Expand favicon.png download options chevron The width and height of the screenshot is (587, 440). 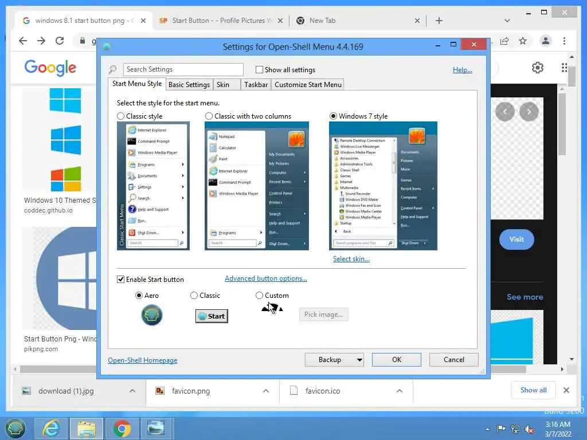[x=266, y=391]
